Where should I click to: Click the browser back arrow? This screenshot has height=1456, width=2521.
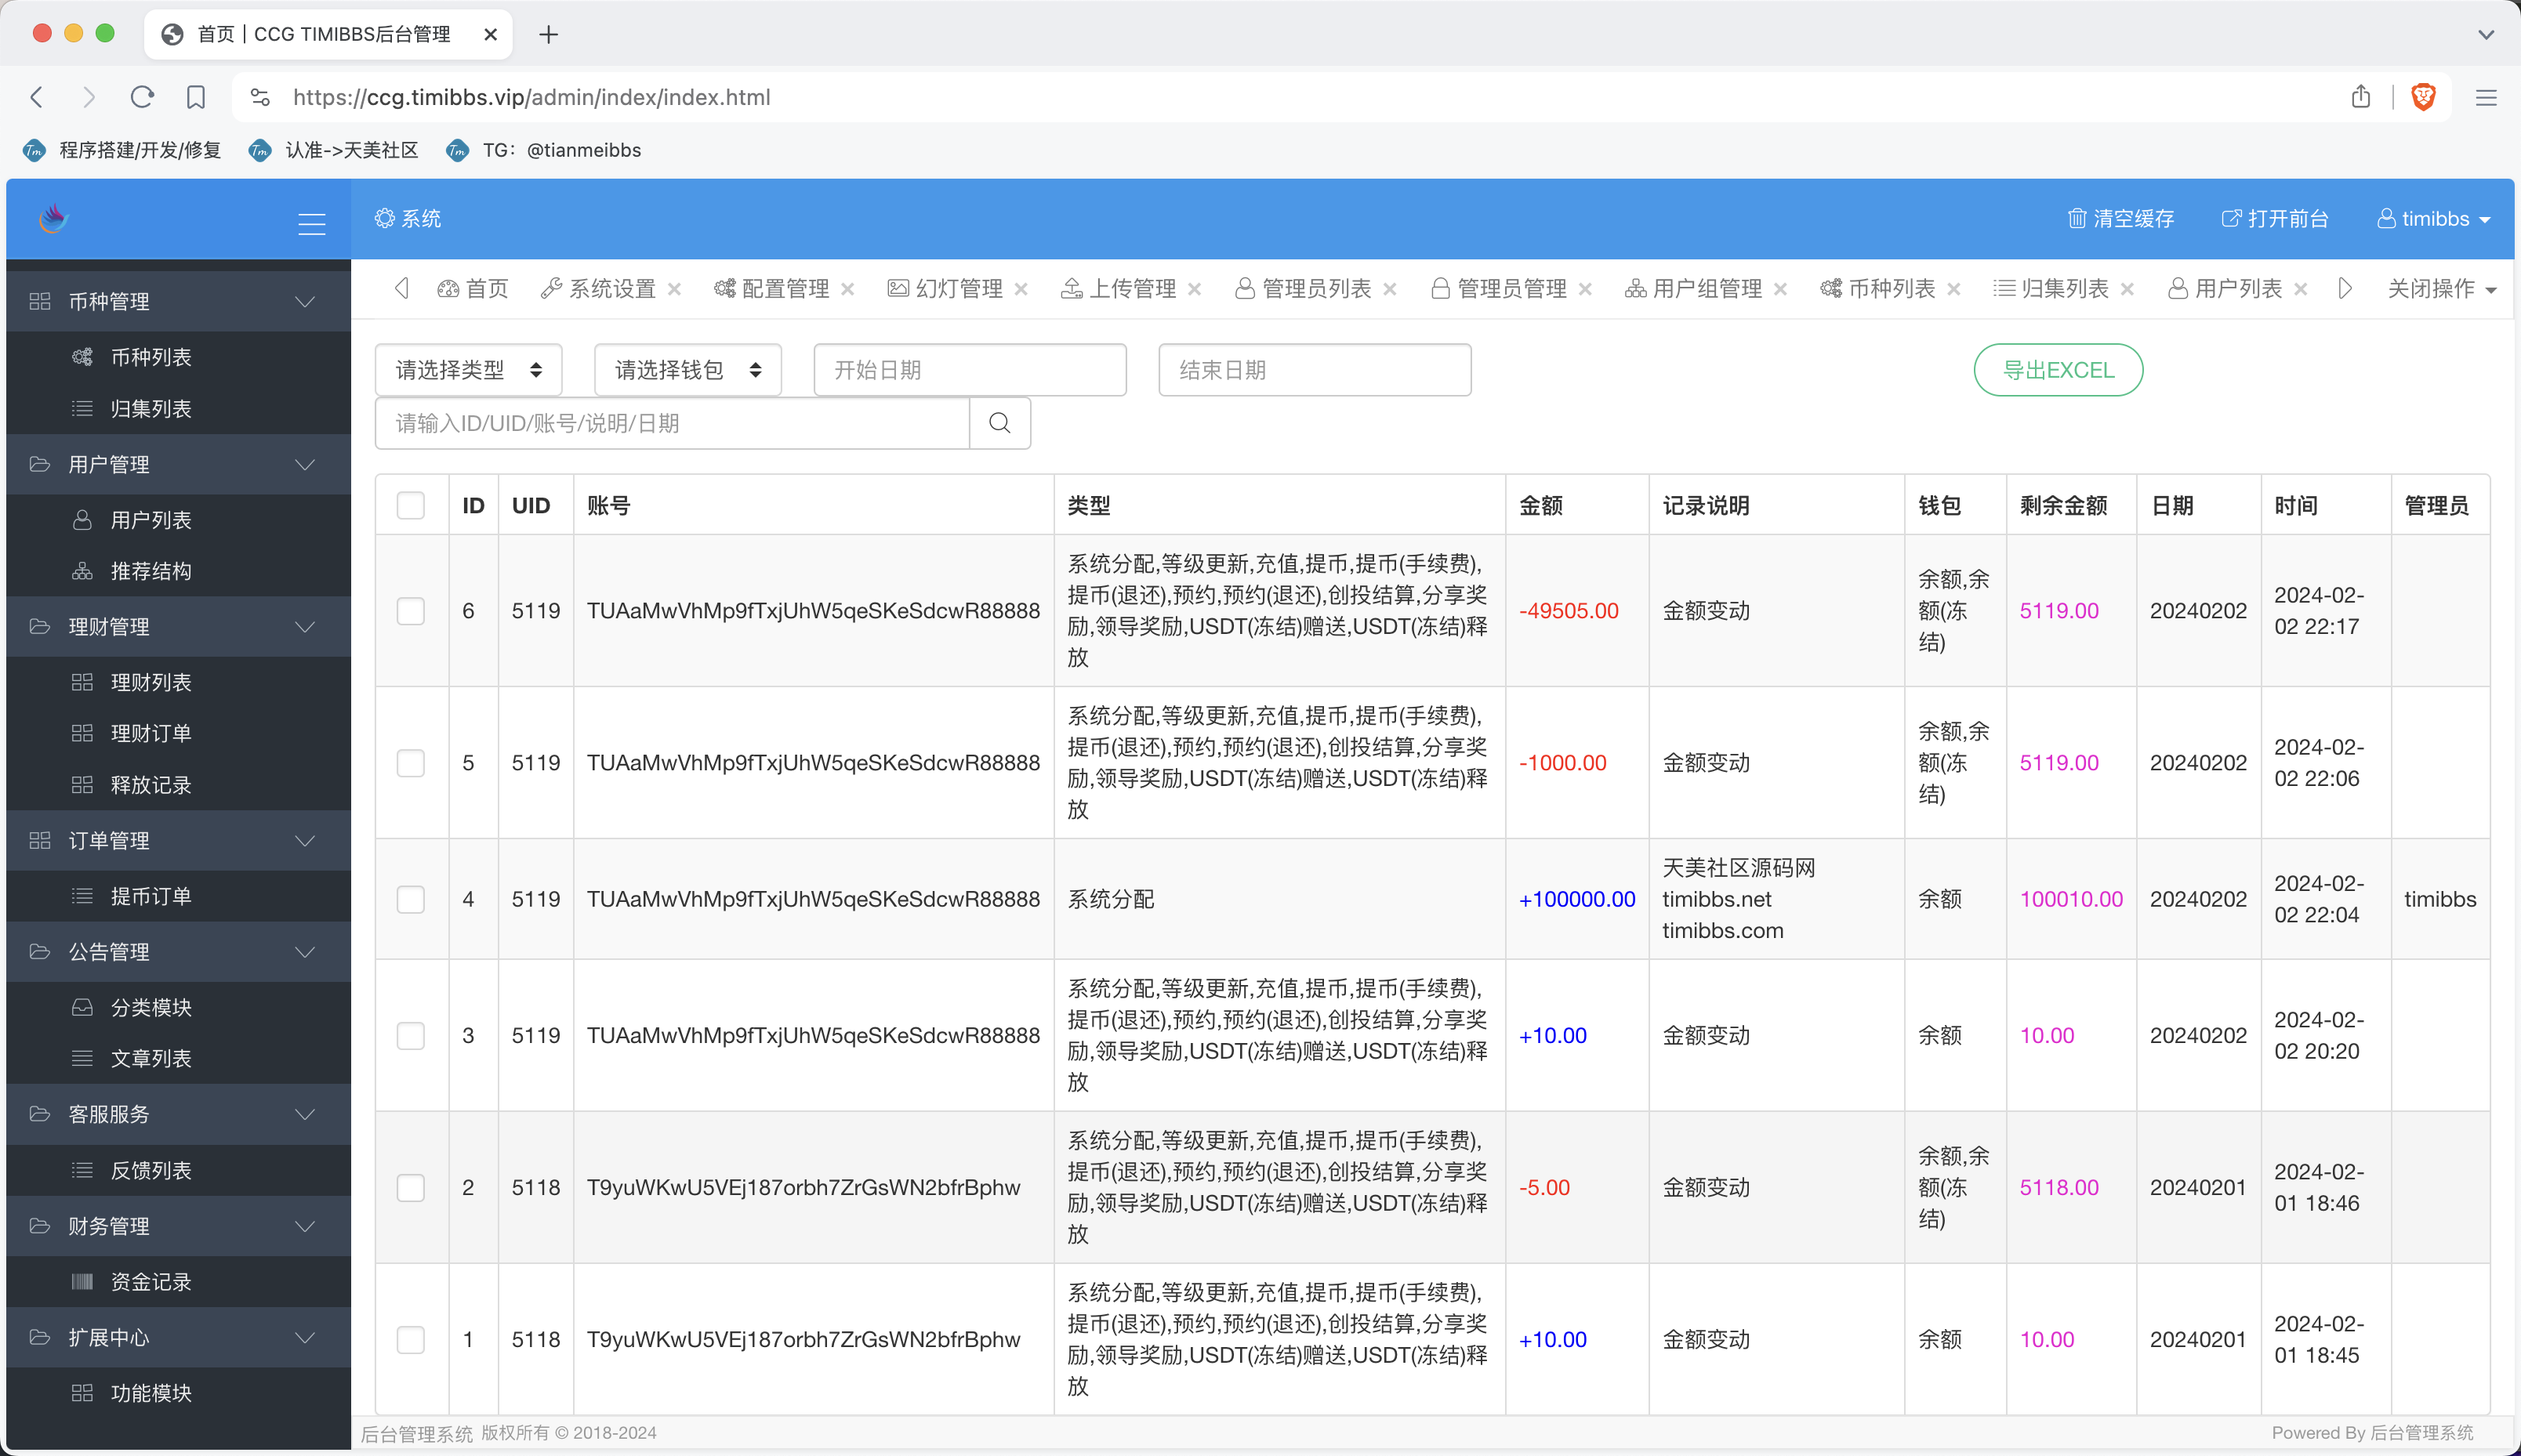pyautogui.click(x=37, y=97)
